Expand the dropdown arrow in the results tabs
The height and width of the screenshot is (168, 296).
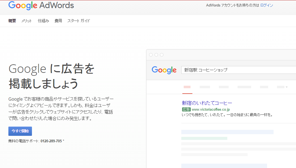point(286,87)
